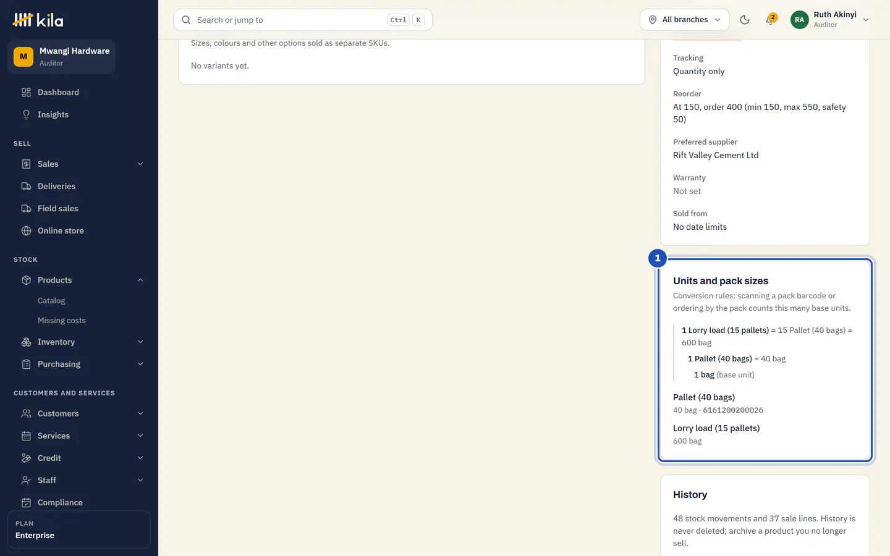
Task: Expand the Staff menu chevron
Action: pos(140,480)
